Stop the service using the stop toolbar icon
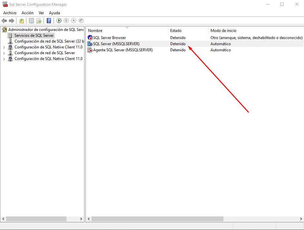This screenshot has height=230, width=304. [x=74, y=20]
